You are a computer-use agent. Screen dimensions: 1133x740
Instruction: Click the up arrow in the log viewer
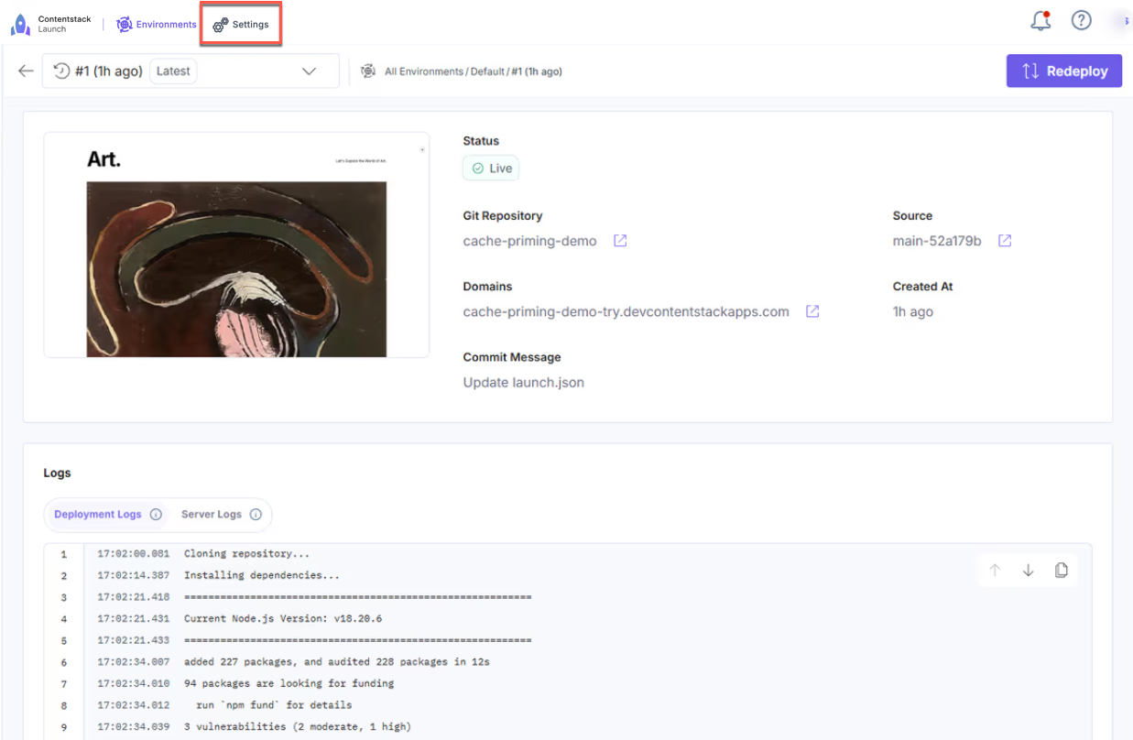[995, 570]
